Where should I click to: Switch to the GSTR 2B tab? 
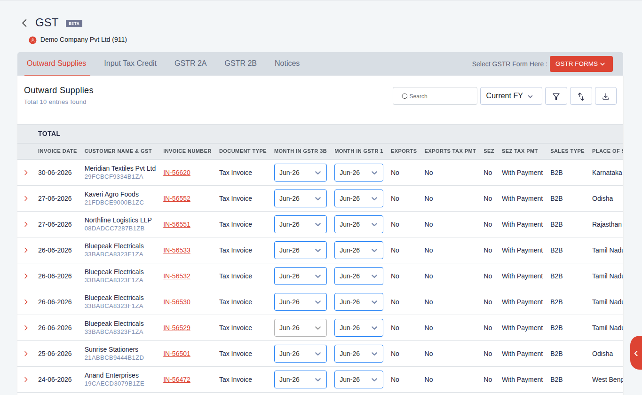click(240, 63)
